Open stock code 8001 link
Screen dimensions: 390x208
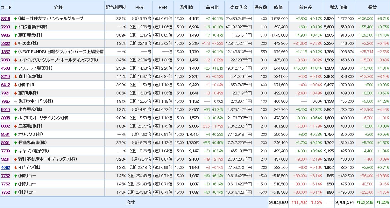(x=5, y=143)
